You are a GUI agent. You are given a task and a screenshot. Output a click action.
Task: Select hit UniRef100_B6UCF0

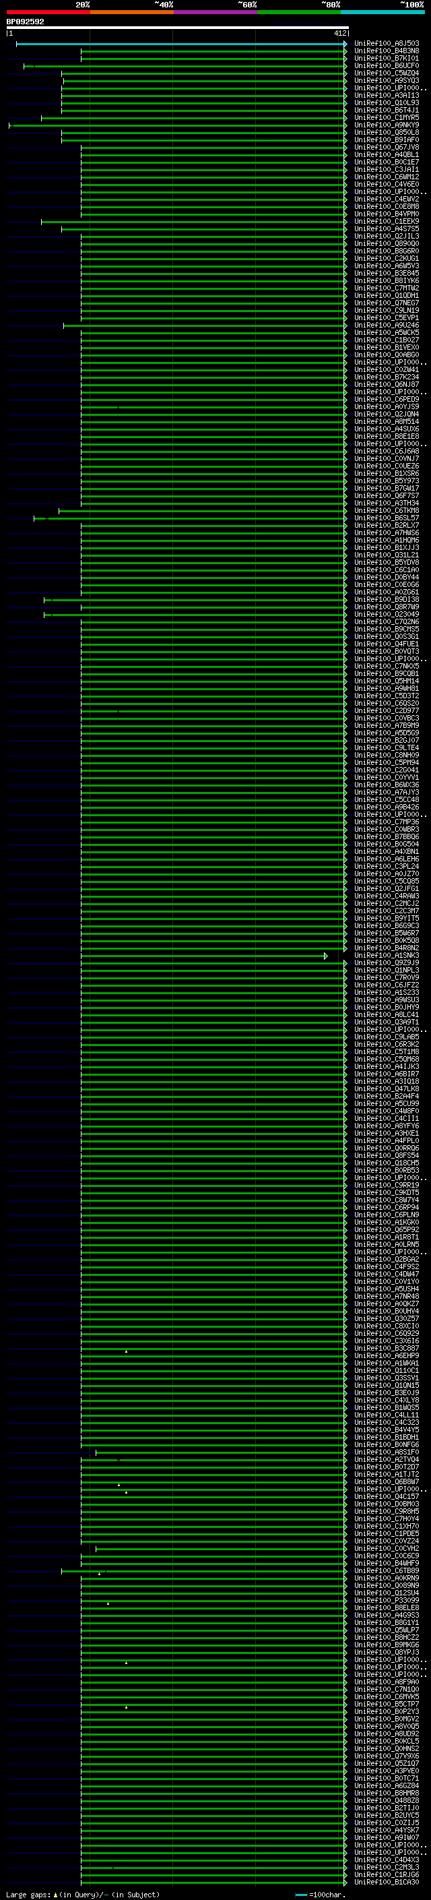[387, 65]
